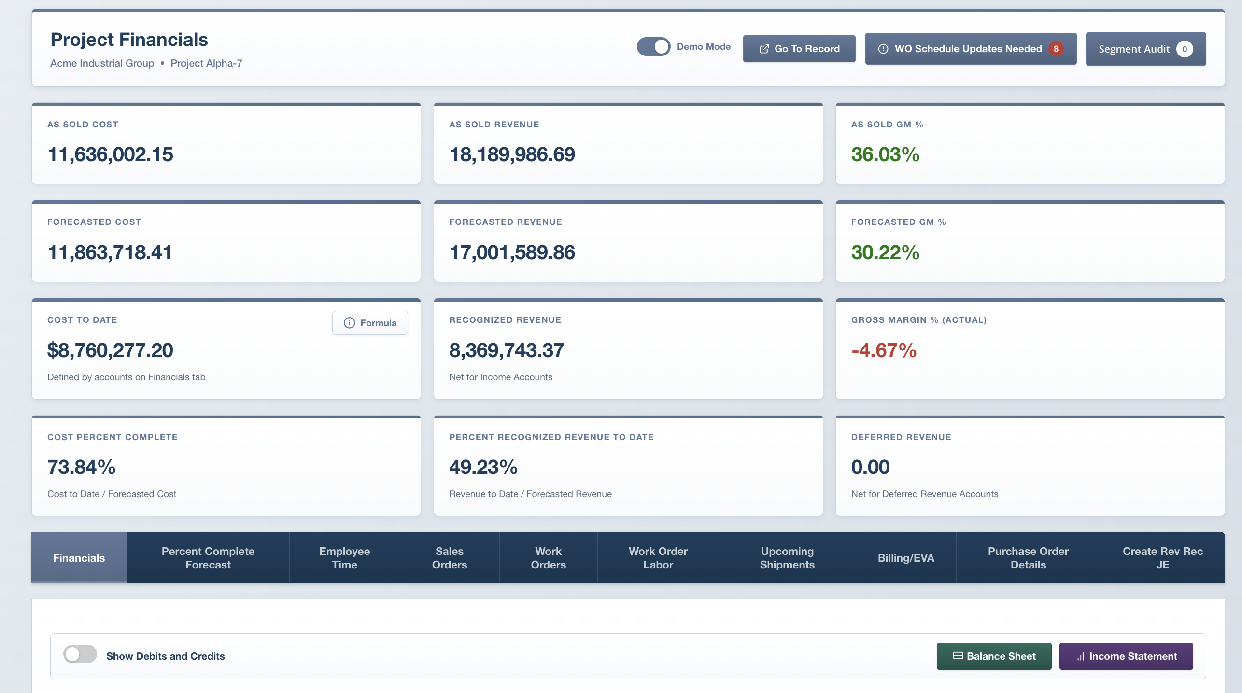Open the Formula popup for Cost to Date
Viewport: 1242px width, 693px height.
click(x=370, y=323)
